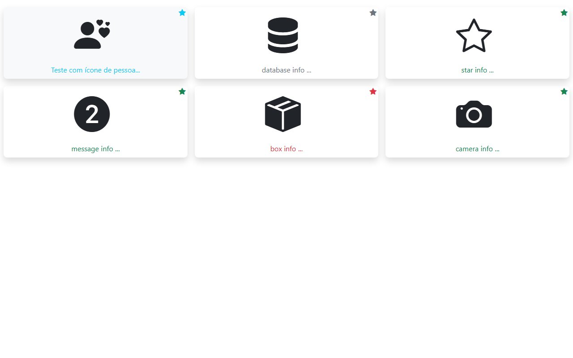This screenshot has height=358, width=573.
Task: Select the box package icon
Action: click(x=282, y=114)
